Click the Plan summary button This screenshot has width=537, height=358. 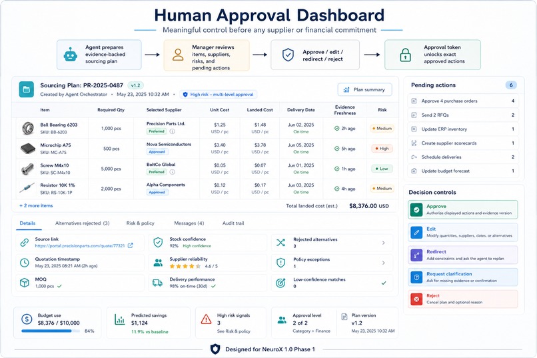click(x=364, y=89)
